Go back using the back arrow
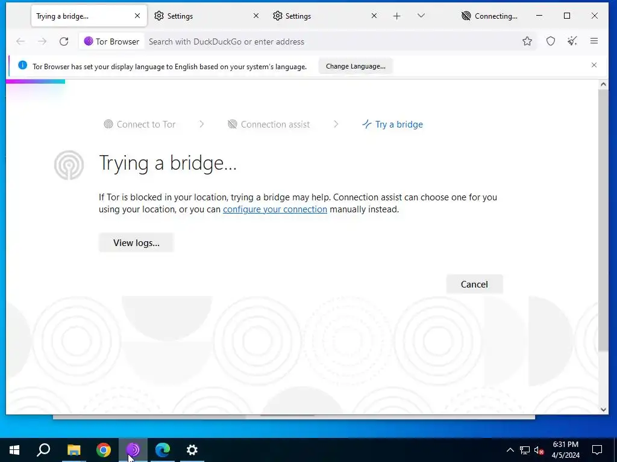The width and height of the screenshot is (617, 462). click(x=20, y=42)
